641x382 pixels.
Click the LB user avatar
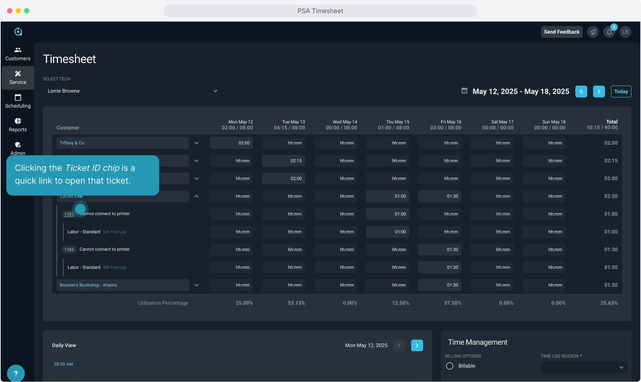click(625, 32)
